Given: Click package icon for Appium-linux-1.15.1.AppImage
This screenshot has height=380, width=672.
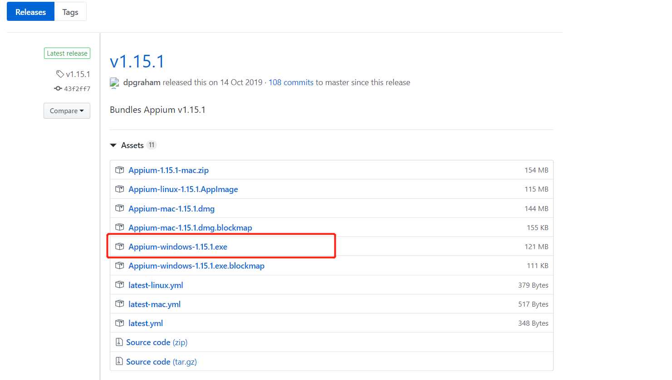Looking at the screenshot, I should 120,189.
